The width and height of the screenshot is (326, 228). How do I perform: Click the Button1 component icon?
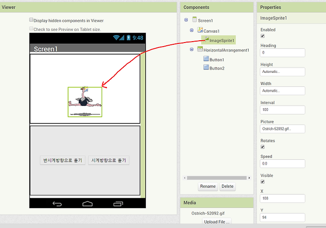coord(206,59)
